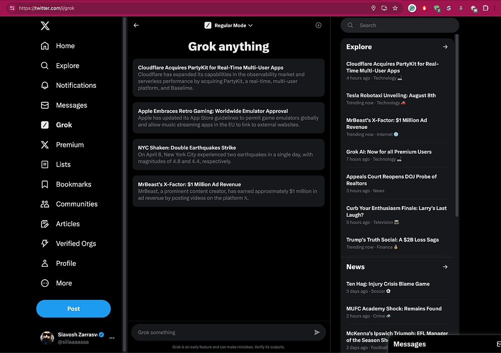Expand the Regular Mode dropdown
This screenshot has width=501, height=353.
[228, 25]
